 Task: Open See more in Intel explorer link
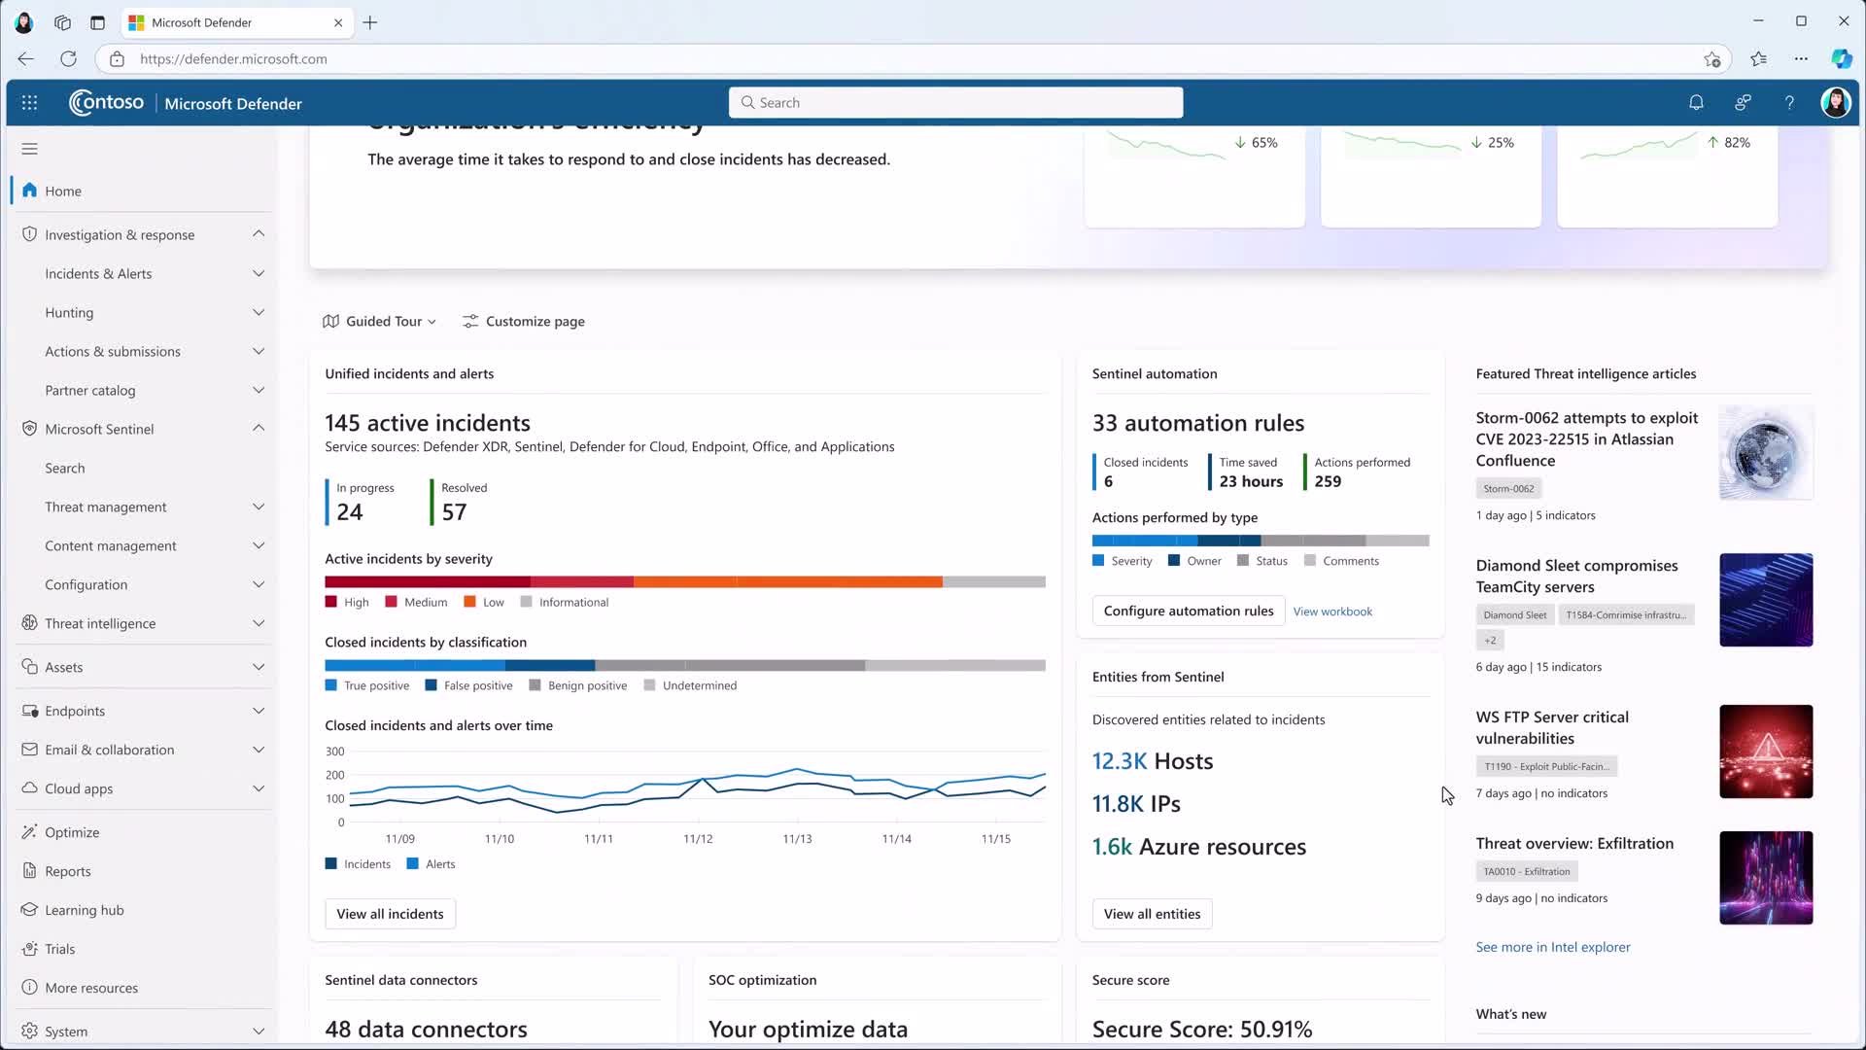(1552, 947)
